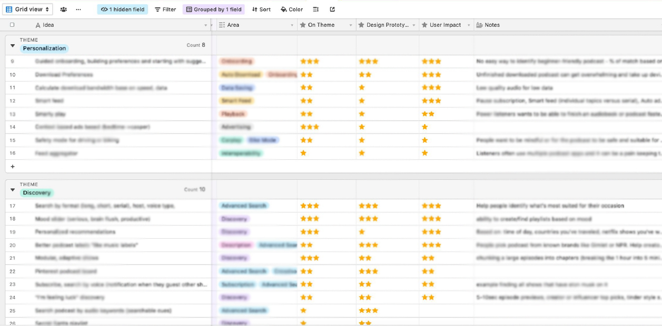Image resolution: width=662 pixels, height=326 pixels.
Task: Click the Count 8 group summary
Action: (x=196, y=45)
